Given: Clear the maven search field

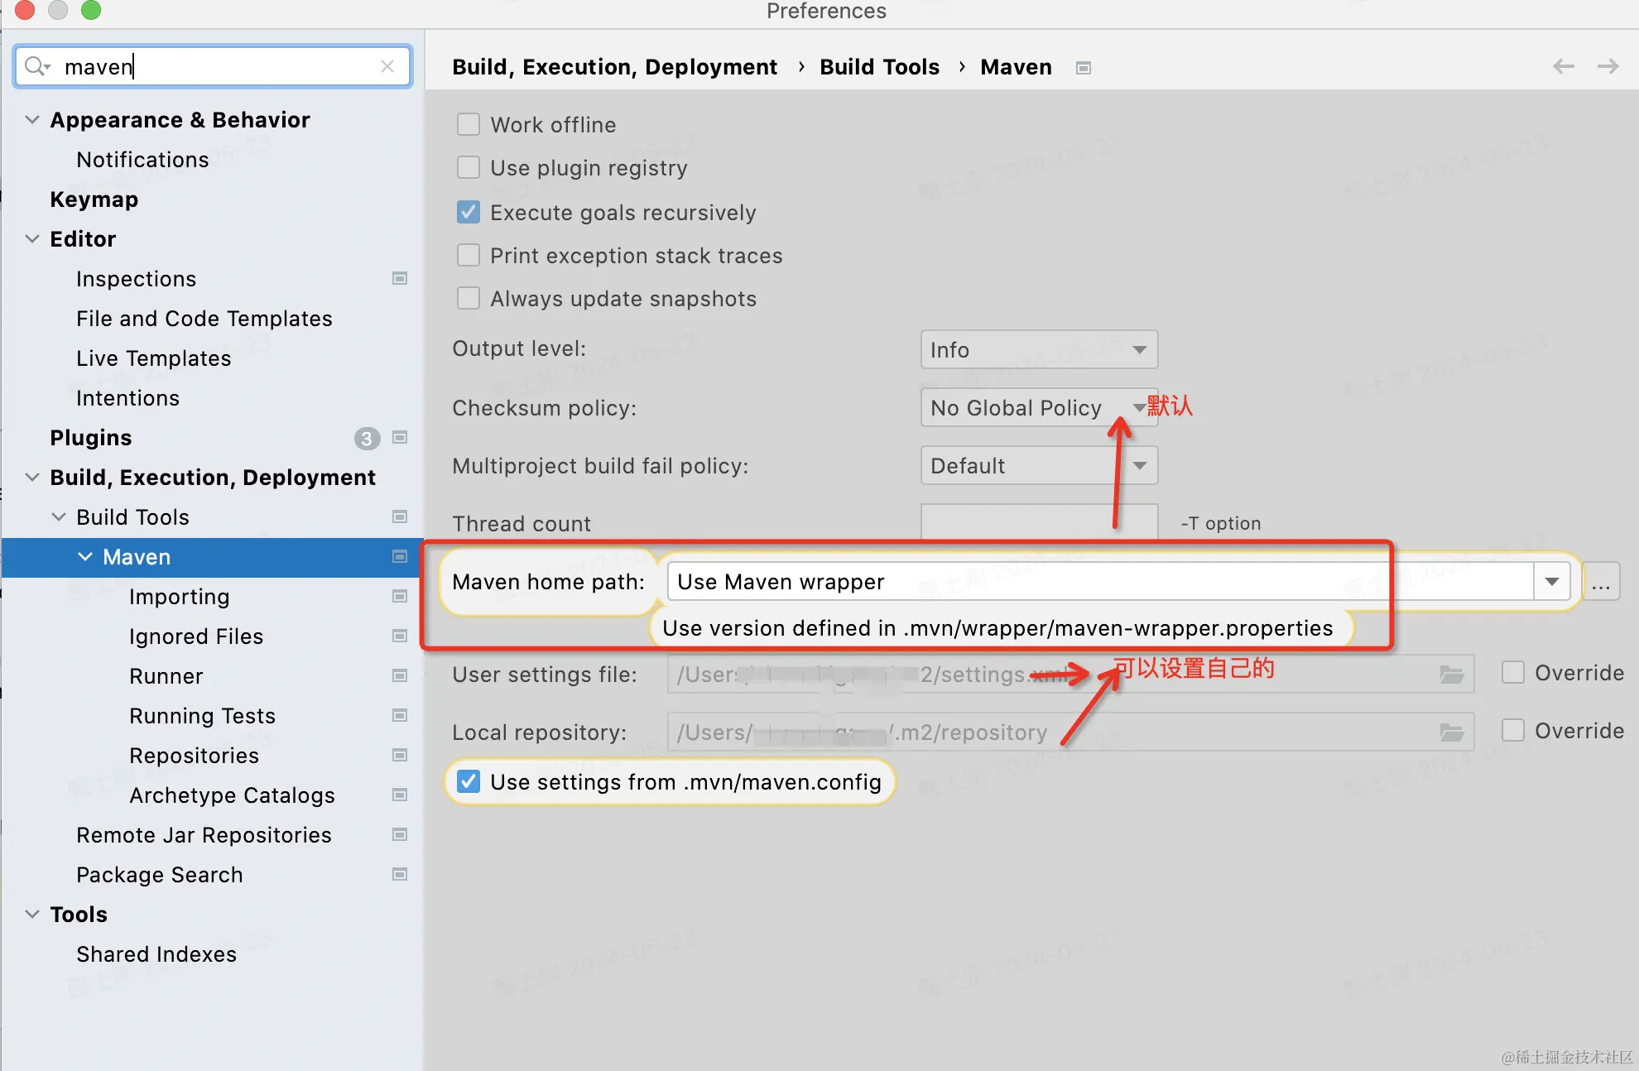Looking at the screenshot, I should click(x=387, y=66).
